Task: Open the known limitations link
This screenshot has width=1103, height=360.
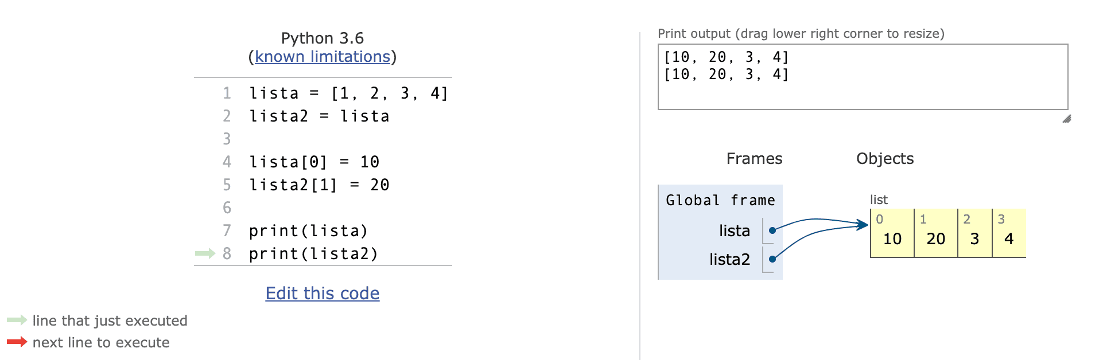Action: tap(322, 57)
